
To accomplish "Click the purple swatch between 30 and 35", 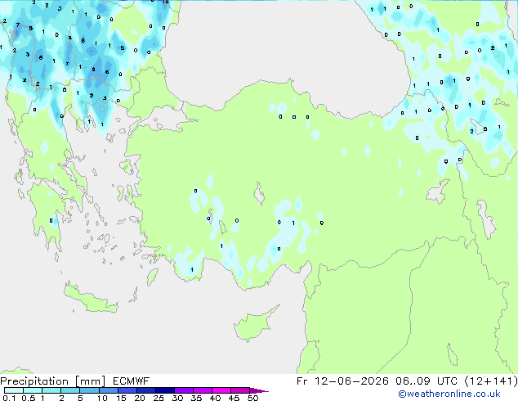I will [183, 390].
